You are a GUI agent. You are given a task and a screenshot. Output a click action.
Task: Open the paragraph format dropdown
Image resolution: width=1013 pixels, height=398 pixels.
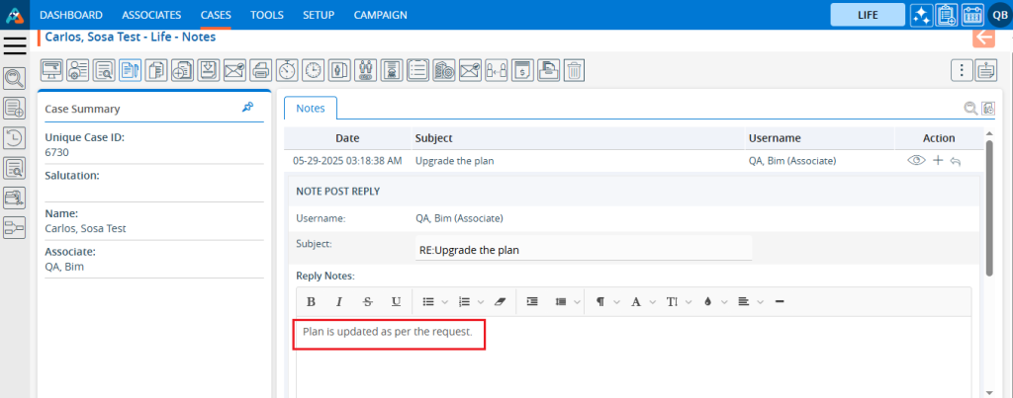(606, 301)
